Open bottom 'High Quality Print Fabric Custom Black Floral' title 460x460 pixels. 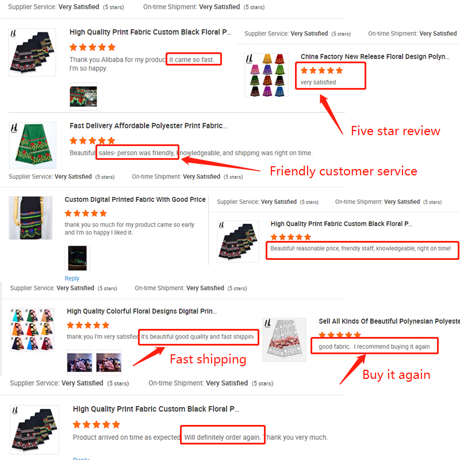click(x=156, y=409)
